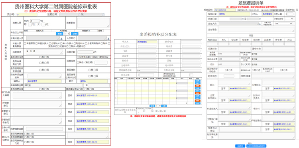Click 共计 headcount input in 出差人员
This screenshot has width=299, height=148.
point(35,21)
